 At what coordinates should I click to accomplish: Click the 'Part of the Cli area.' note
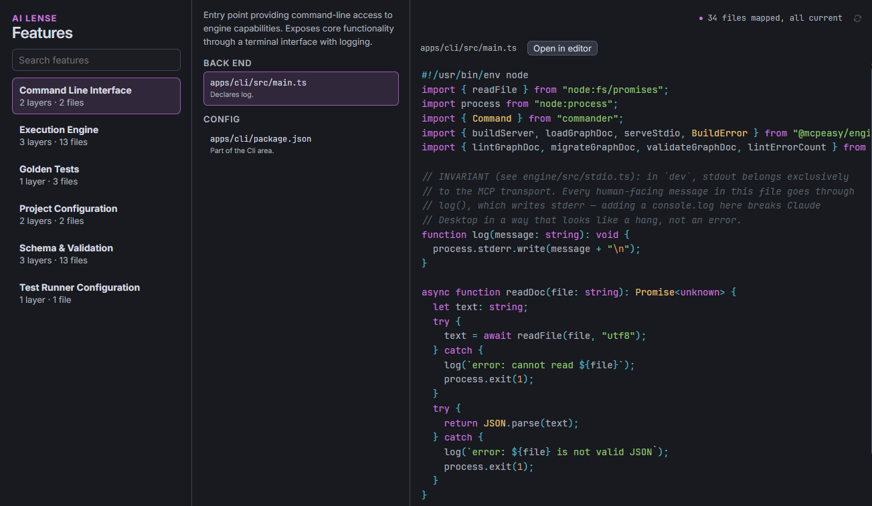(x=242, y=150)
